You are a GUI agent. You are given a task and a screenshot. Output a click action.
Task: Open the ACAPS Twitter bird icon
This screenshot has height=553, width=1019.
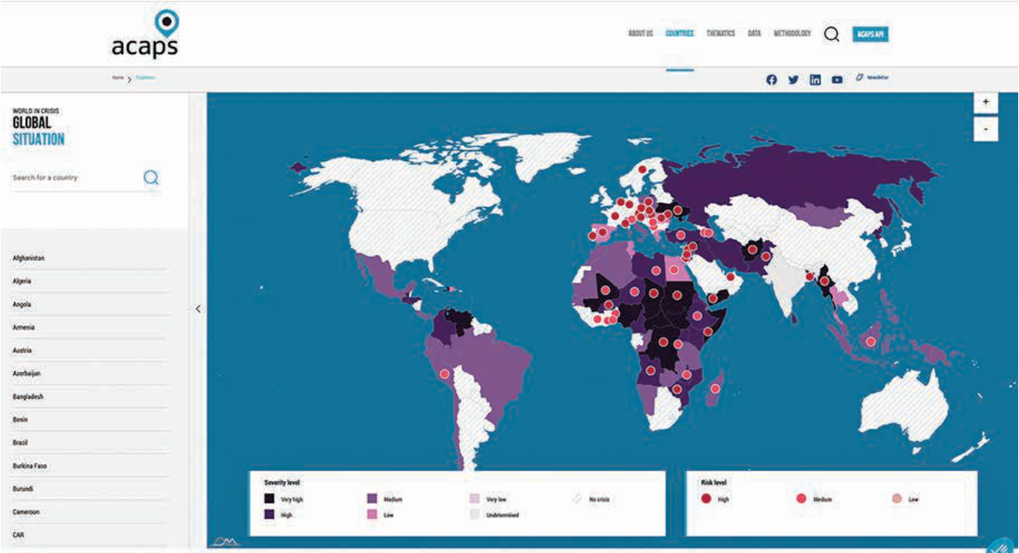click(x=793, y=79)
